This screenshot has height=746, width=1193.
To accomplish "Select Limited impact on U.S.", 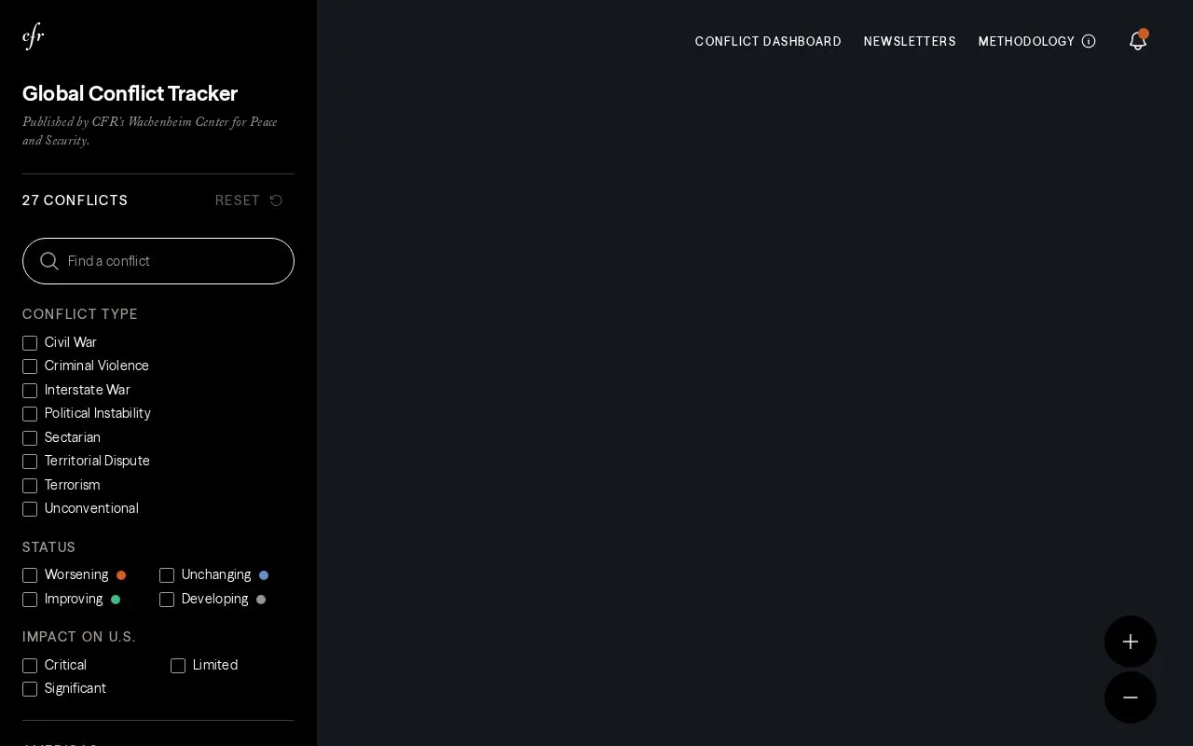I will [178, 666].
